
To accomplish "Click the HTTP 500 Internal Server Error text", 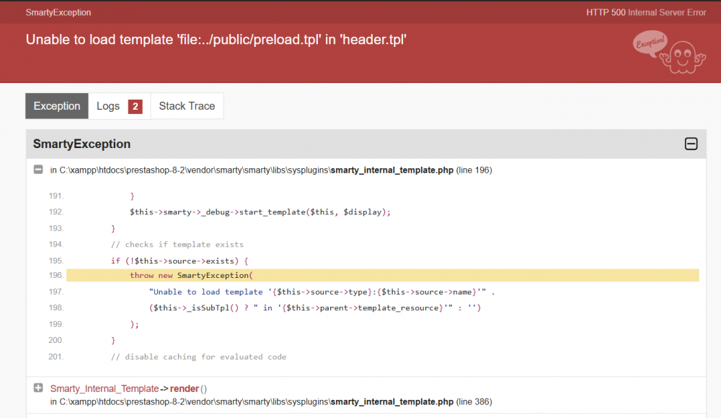I will click(646, 12).
